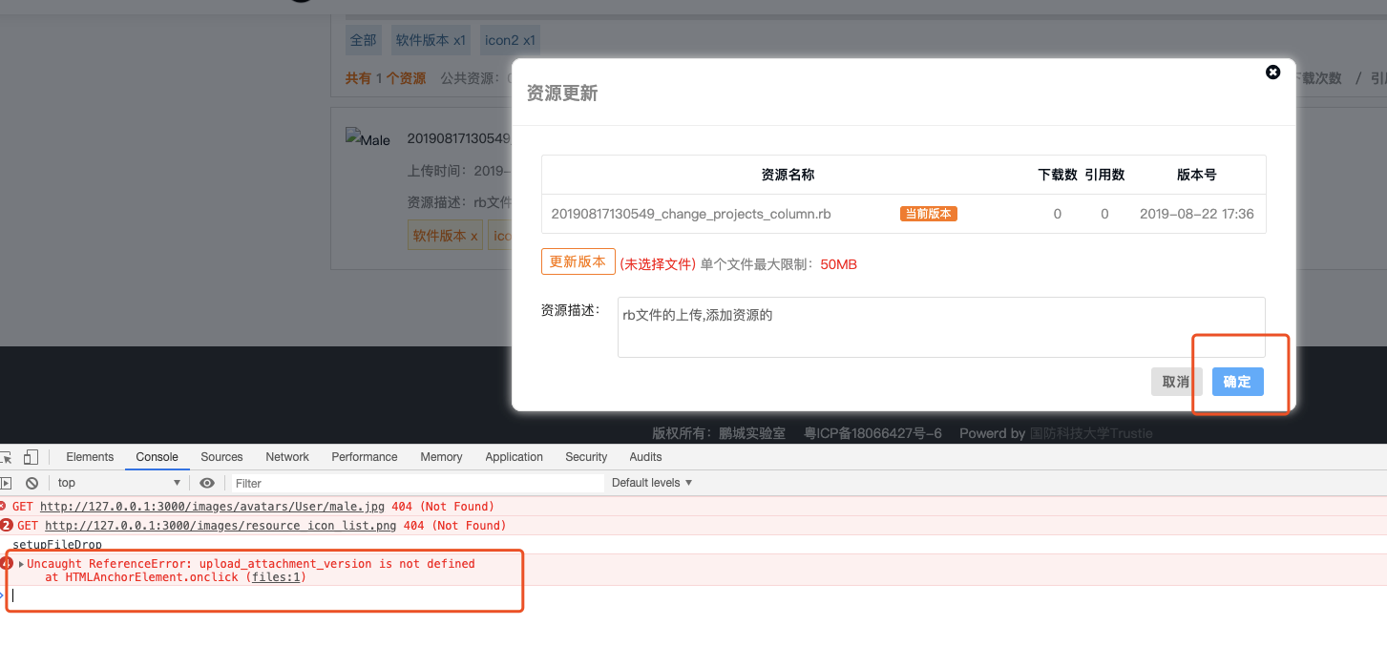Open the DevTools Security tab

(x=586, y=457)
